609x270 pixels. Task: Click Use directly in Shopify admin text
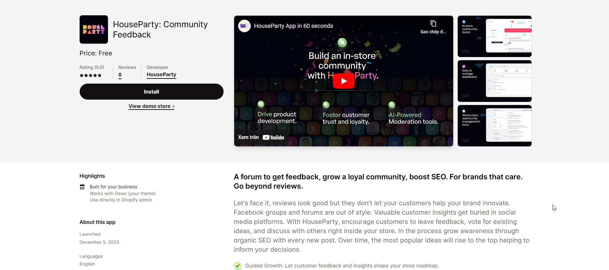[x=121, y=200]
